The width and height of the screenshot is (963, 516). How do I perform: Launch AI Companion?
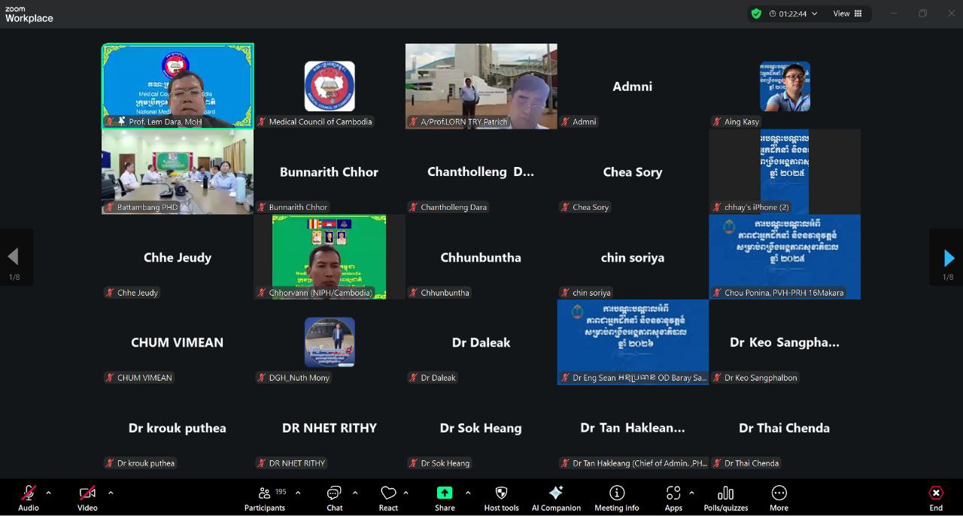(556, 497)
